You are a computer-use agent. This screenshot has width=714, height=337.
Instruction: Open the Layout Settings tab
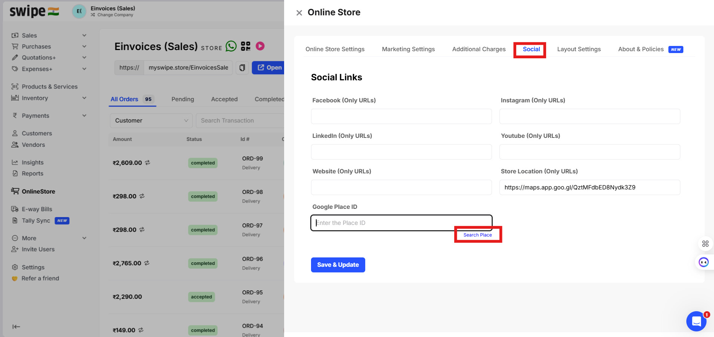pyautogui.click(x=579, y=49)
